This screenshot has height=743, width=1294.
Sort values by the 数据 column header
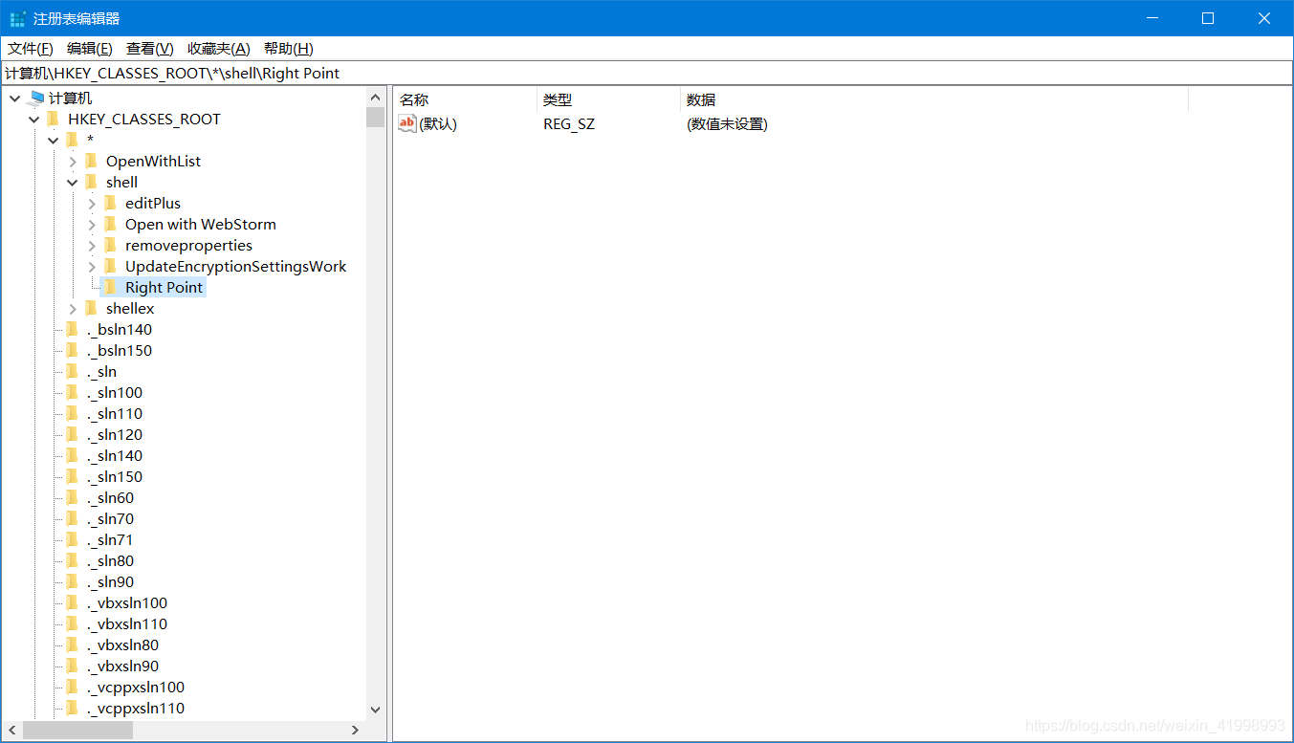pyautogui.click(x=934, y=99)
